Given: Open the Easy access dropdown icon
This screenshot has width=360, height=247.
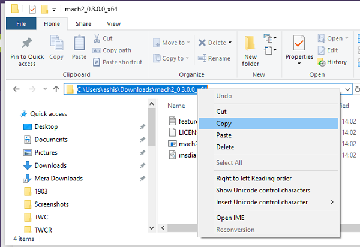Looking at the screenshot, I should [270, 50].
